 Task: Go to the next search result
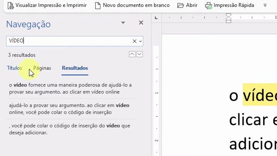pos(139,54)
